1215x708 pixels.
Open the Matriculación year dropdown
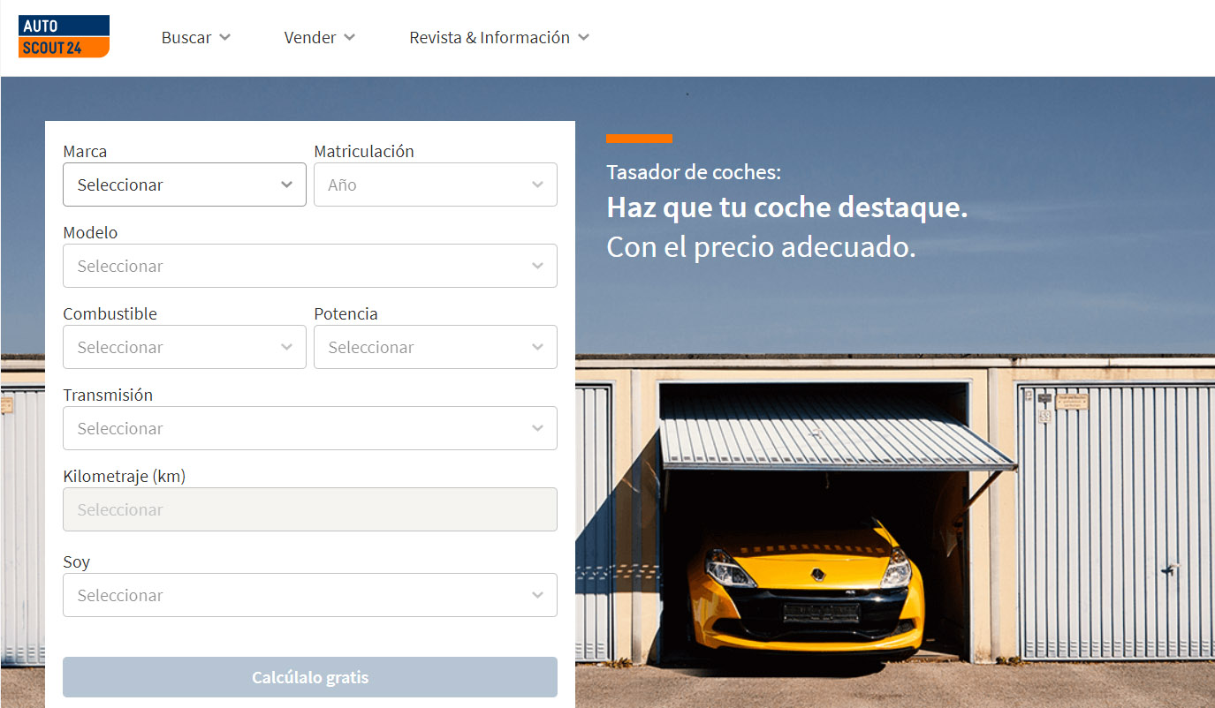(435, 185)
